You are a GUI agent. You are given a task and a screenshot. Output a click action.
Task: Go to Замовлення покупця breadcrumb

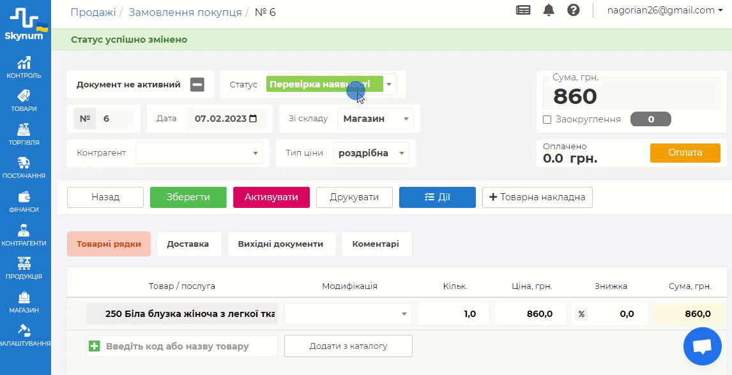tap(185, 12)
